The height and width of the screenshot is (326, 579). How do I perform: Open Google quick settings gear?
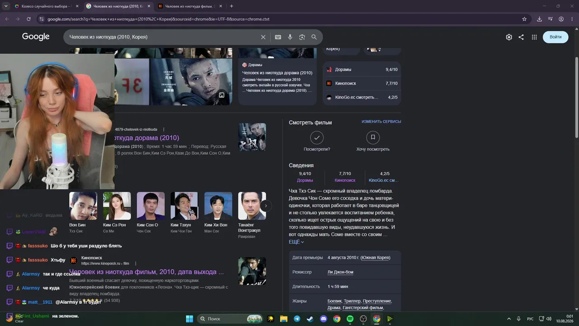509,37
